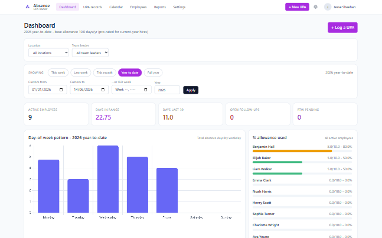Open the Reports tab
Image resolution: width=382 pixels, height=238 pixels.
[x=160, y=7]
